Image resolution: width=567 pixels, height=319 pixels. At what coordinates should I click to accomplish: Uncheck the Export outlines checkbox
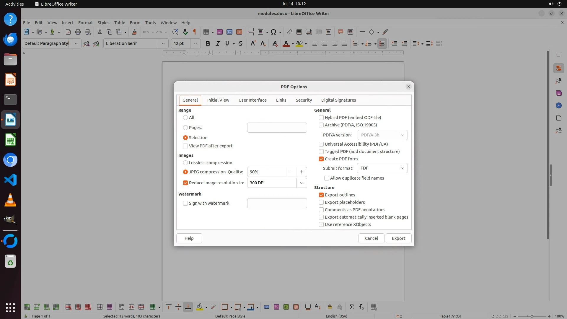(x=321, y=195)
